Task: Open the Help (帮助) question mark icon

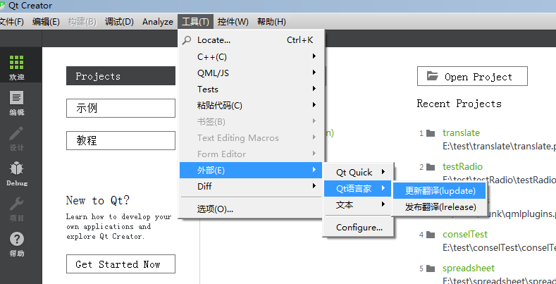Action: [16, 239]
